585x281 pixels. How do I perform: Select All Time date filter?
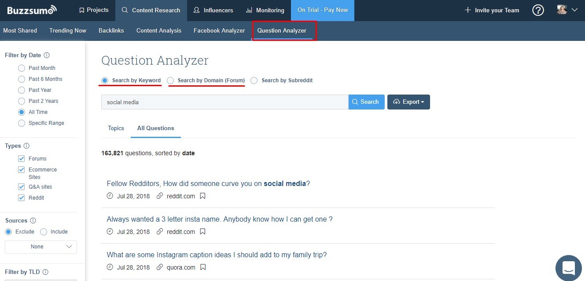coord(21,112)
